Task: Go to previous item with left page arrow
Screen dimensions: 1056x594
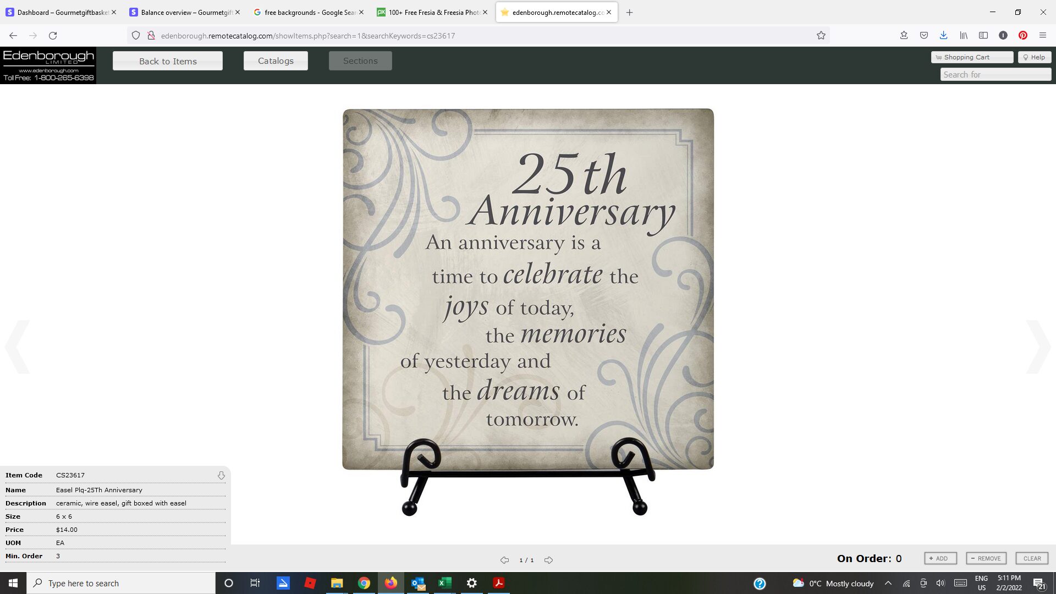Action: pyautogui.click(x=504, y=560)
